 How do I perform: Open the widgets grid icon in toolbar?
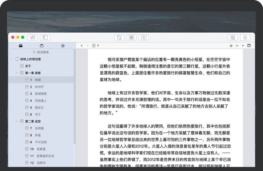(233, 37)
